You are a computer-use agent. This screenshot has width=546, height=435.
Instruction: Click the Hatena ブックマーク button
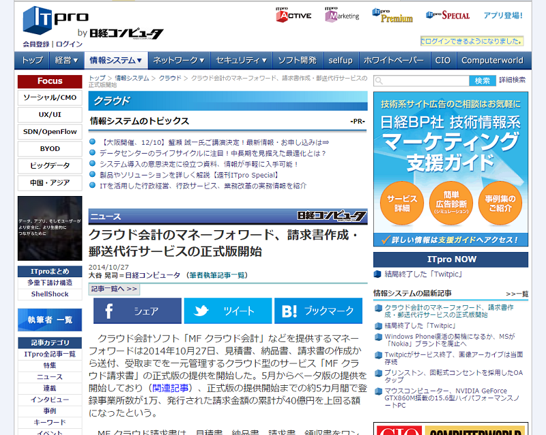coord(318,311)
